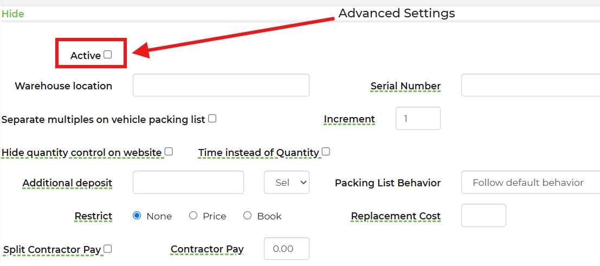Click the Increment value box
The width and height of the screenshot is (600, 266).
coord(418,119)
